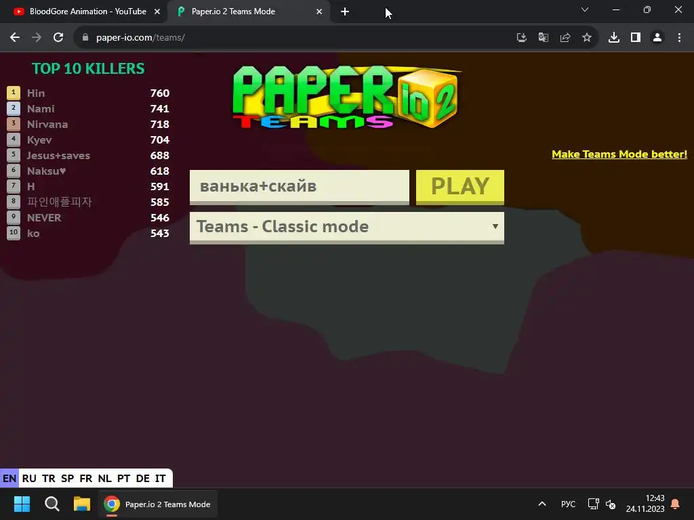
Task: Open File Explorer from taskbar
Action: click(82, 504)
